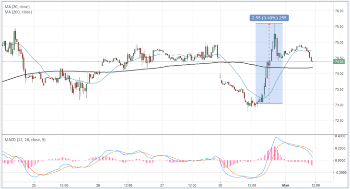Click the 75.50 price axis label
Viewport: 350px width, 189px height.
click(339, 26)
